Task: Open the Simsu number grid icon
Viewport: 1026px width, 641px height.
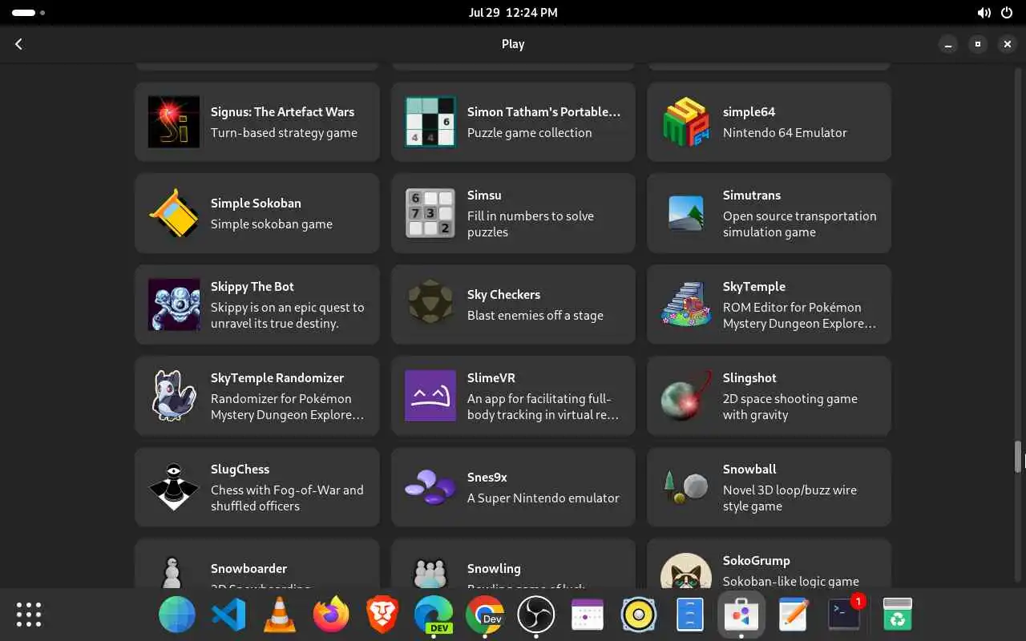Action: [430, 213]
